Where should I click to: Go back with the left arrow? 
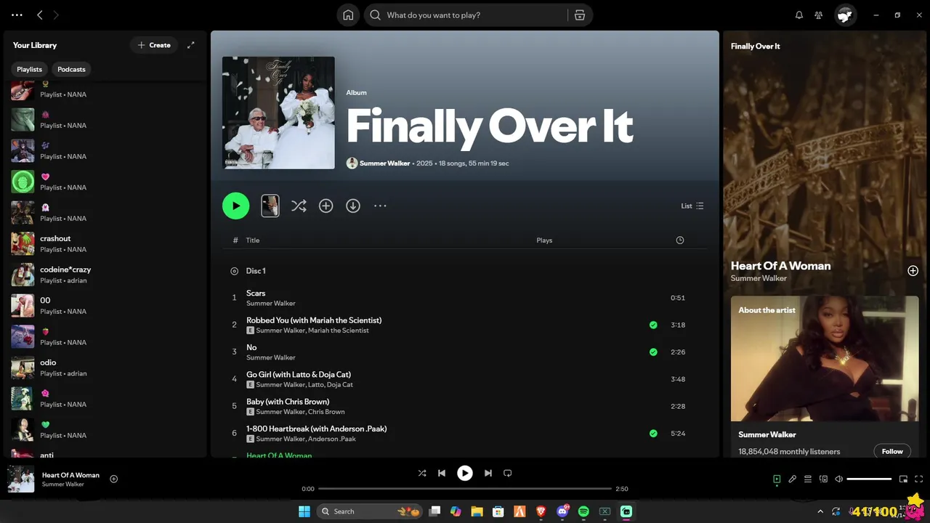coord(40,15)
